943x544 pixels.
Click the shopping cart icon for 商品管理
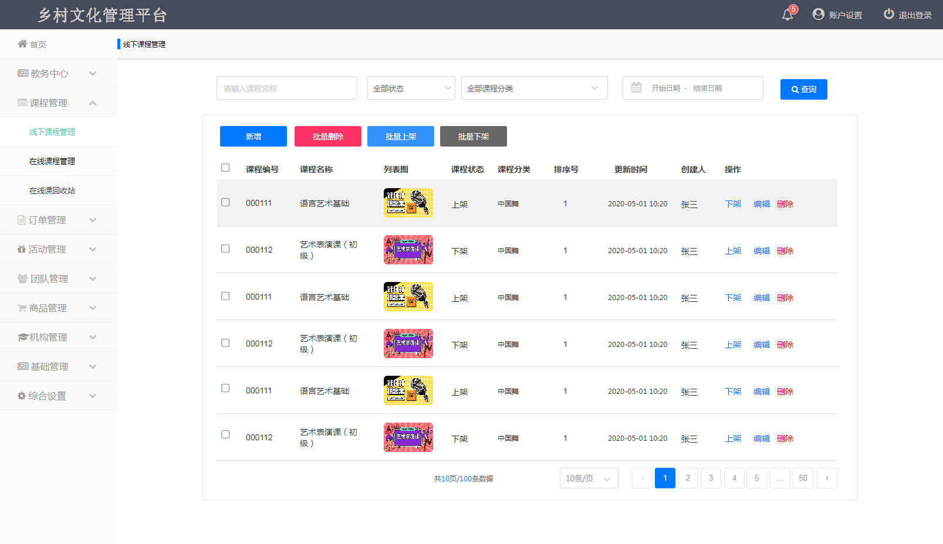coord(22,308)
